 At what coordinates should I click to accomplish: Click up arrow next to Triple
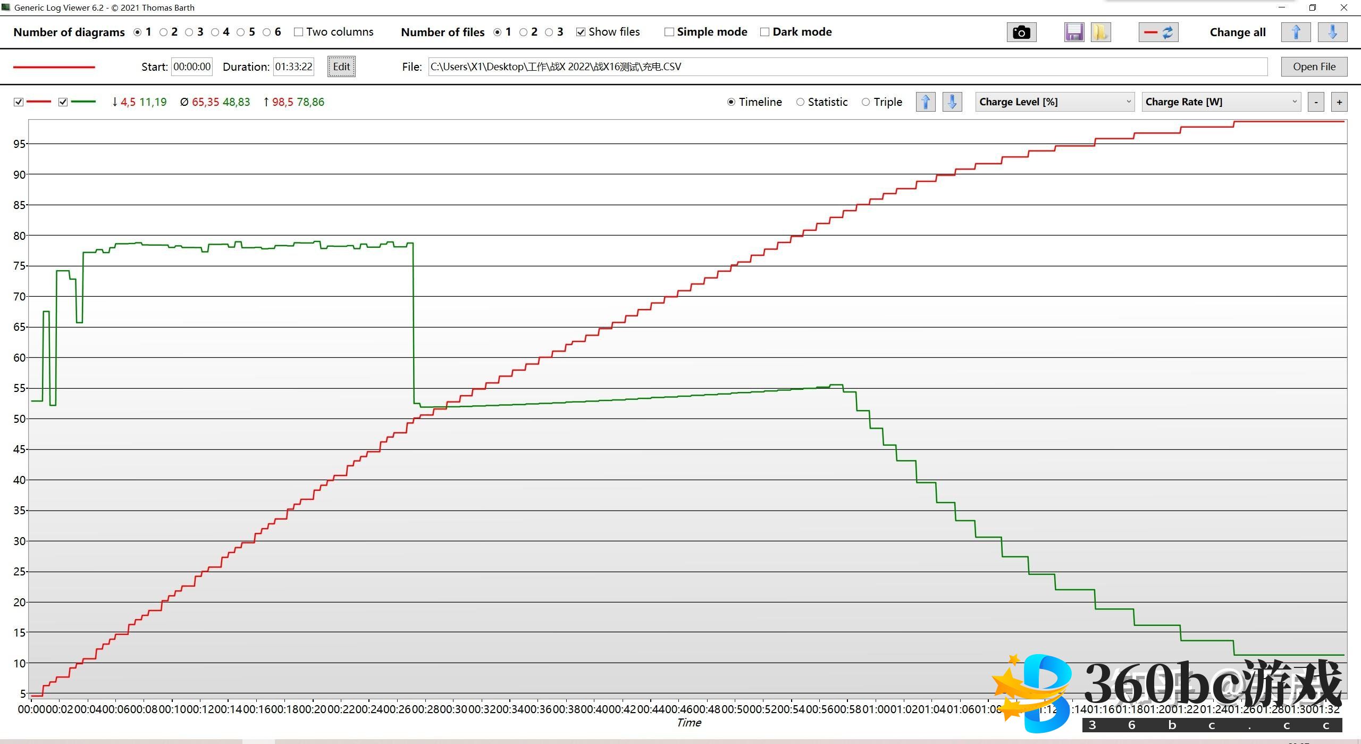tap(926, 102)
